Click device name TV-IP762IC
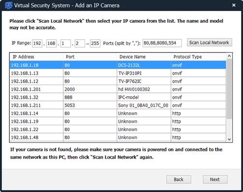The width and height of the screenshot is (243, 192). point(130,81)
